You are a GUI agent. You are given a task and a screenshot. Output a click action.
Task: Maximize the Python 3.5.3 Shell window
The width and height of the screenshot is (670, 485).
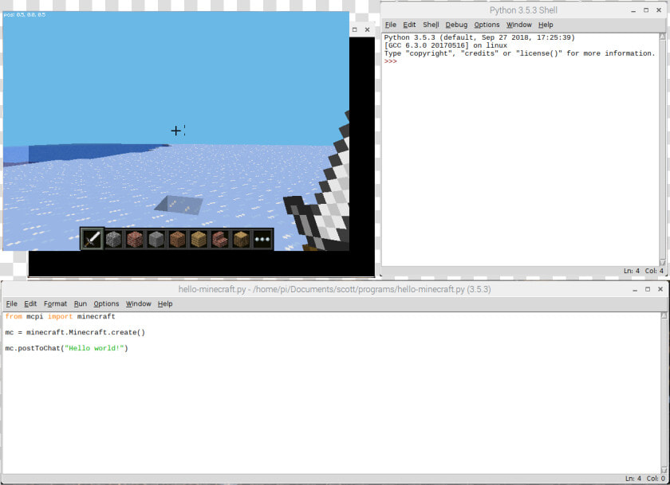coord(646,10)
